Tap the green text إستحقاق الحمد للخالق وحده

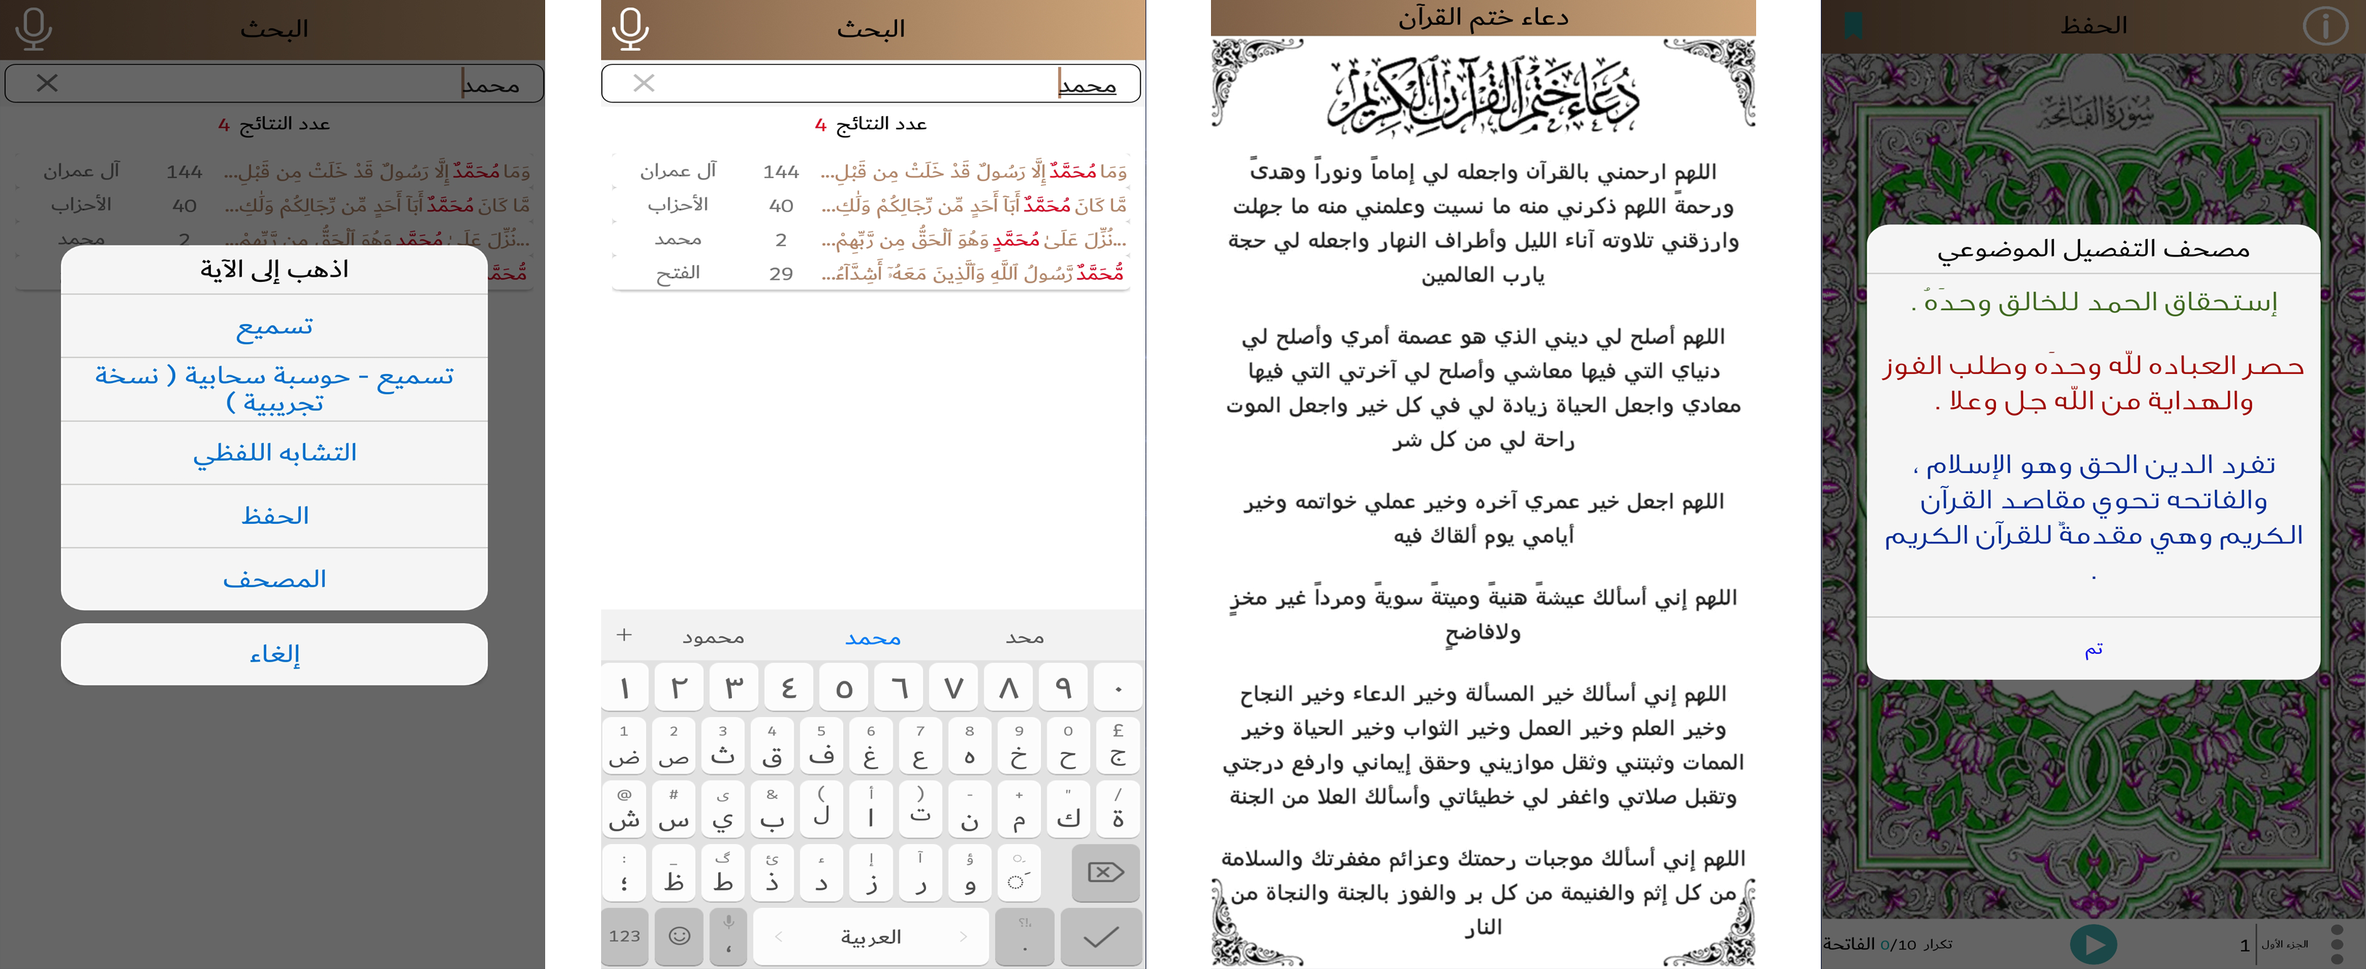(x=2093, y=302)
